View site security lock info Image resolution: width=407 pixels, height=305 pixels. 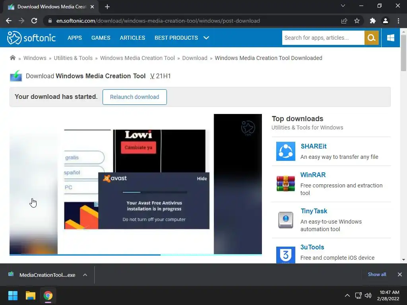pyautogui.click(x=50, y=21)
